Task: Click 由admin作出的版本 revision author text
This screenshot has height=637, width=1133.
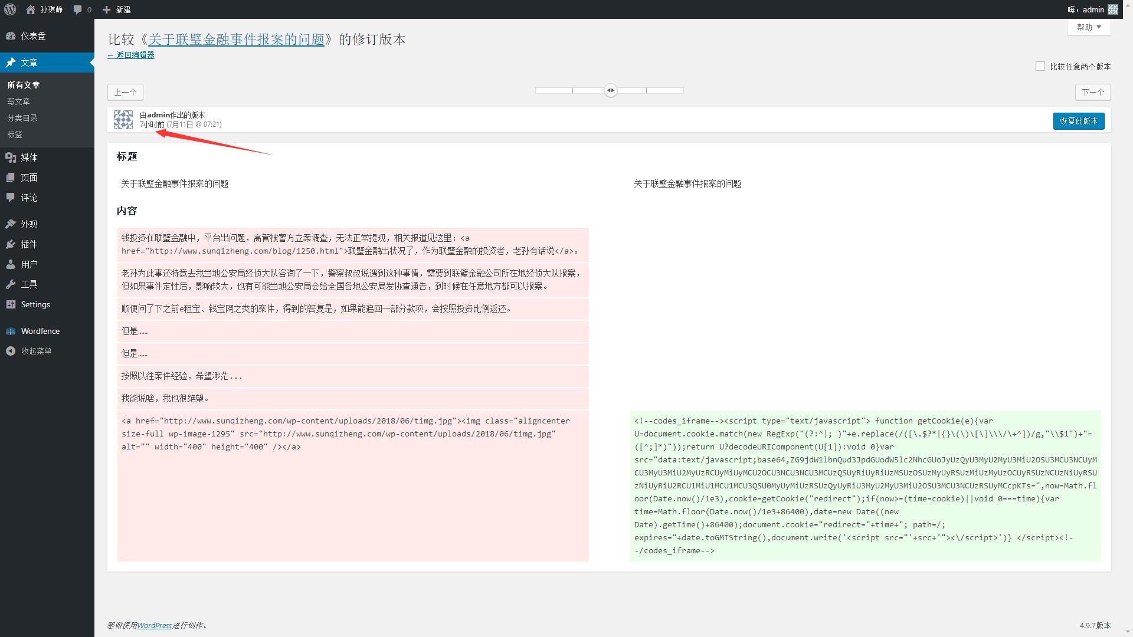Action: point(172,115)
